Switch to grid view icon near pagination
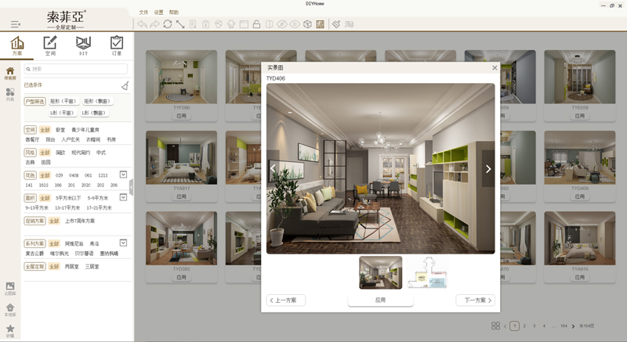Image resolution: width=627 pixels, height=342 pixels. pos(495,326)
